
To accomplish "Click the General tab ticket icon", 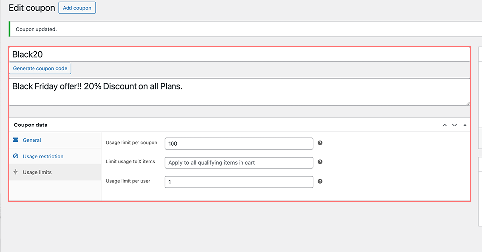I will 16,140.
